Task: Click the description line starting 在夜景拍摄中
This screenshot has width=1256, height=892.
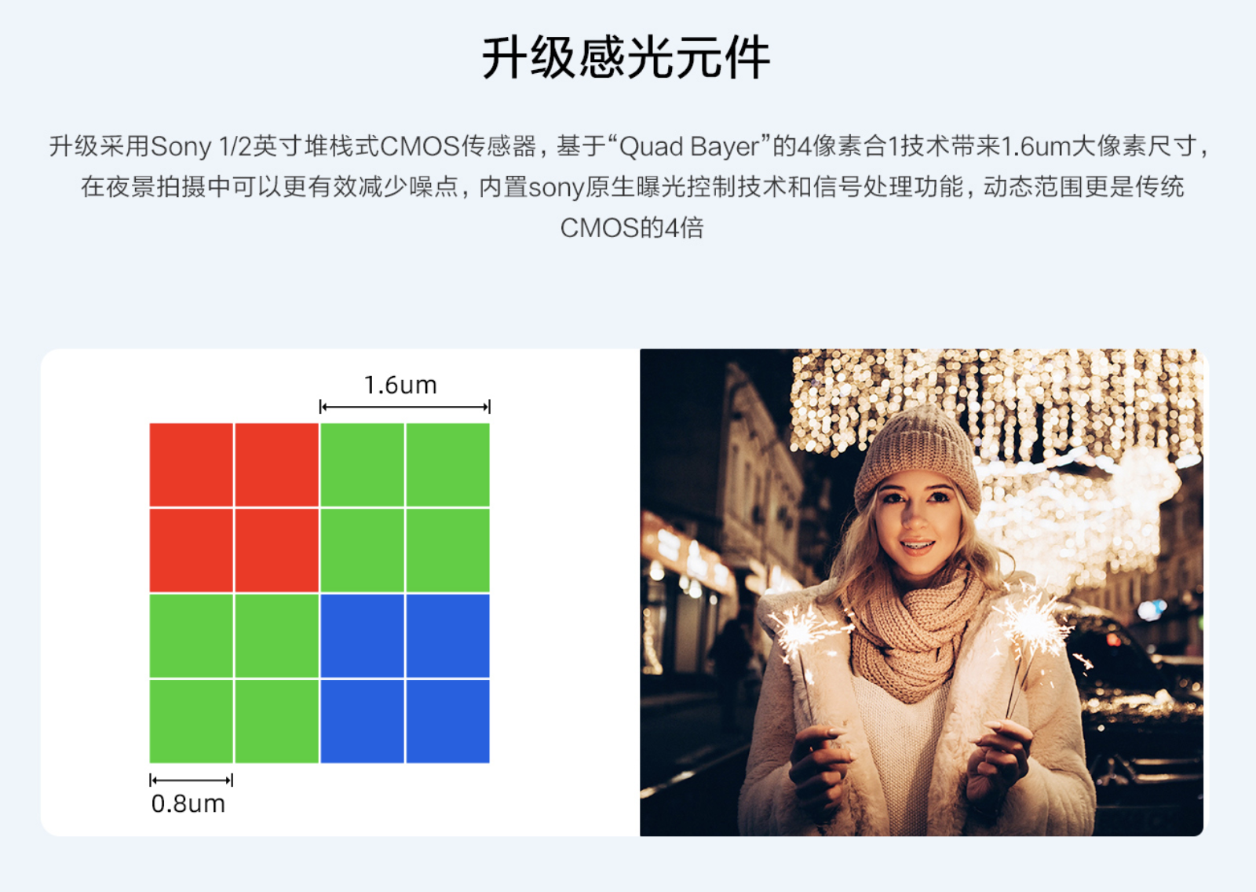Action: [x=632, y=187]
